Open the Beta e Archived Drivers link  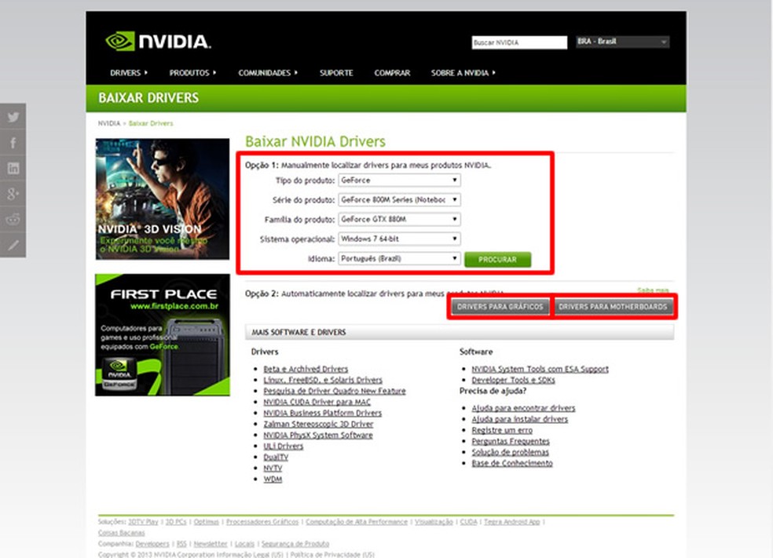(305, 369)
